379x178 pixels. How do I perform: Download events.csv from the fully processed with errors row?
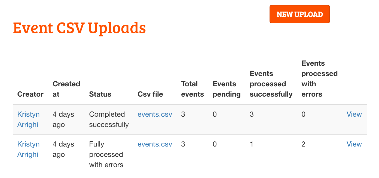(155, 144)
